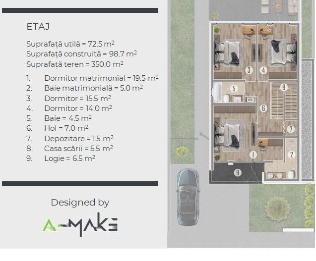Click room marker 6 in hallway
The width and height of the screenshot is (316, 261).
(263, 108)
